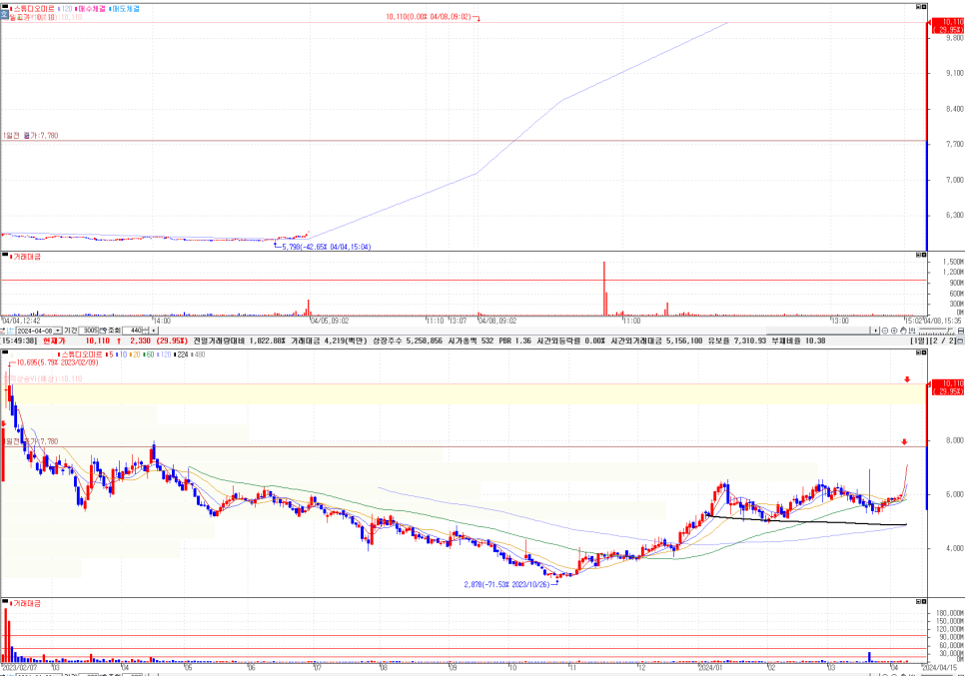Click the [2 / 2] page indicator
This screenshot has width=965, height=676.
pyautogui.click(x=942, y=340)
